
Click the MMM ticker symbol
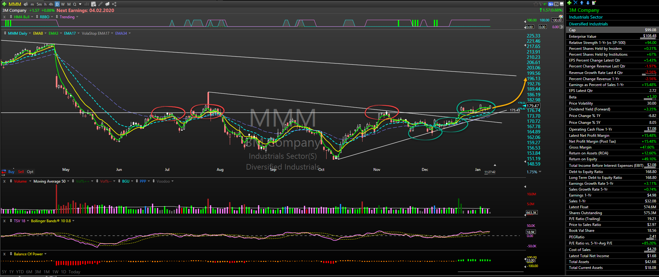pyautogui.click(x=15, y=4)
